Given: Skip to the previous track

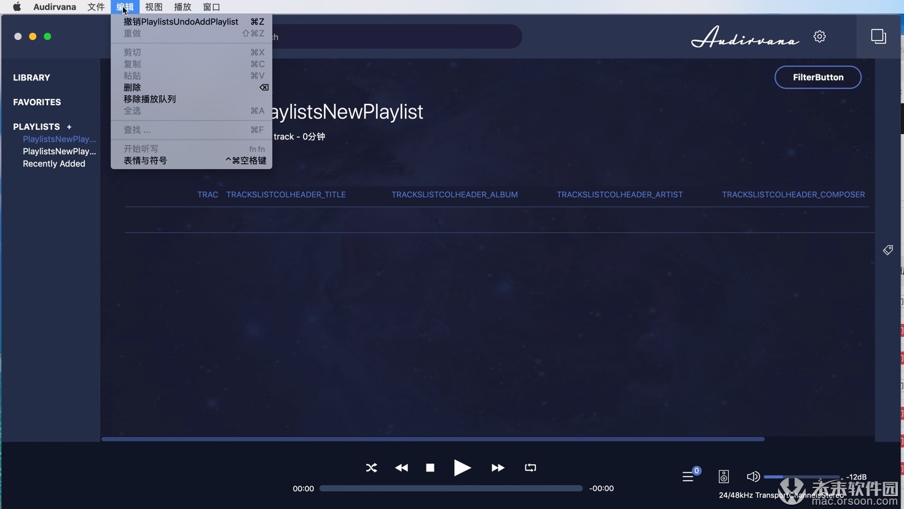Looking at the screenshot, I should pyautogui.click(x=401, y=468).
